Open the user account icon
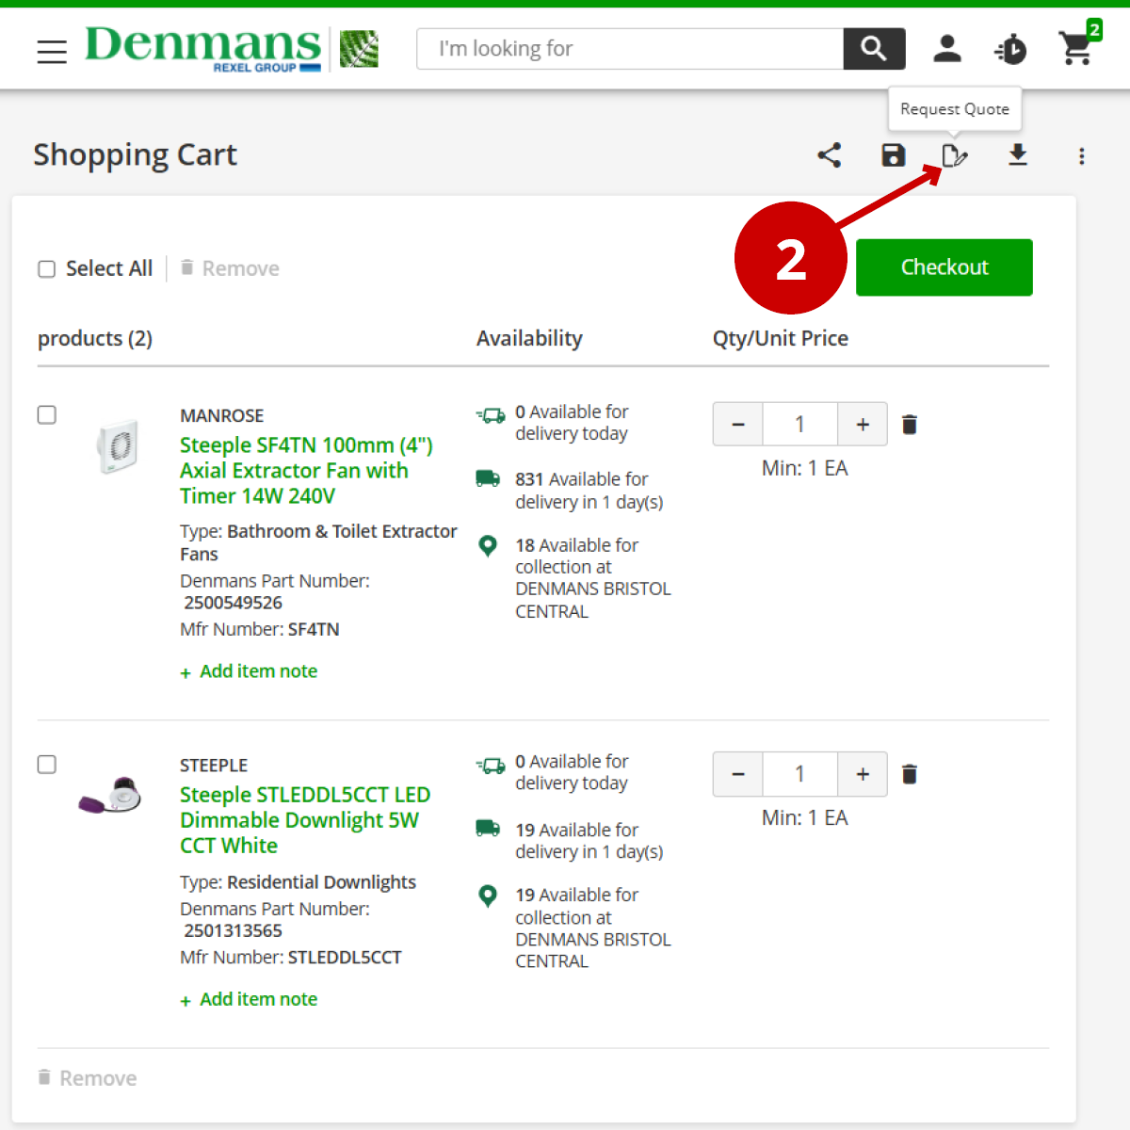The height and width of the screenshot is (1130, 1130). point(947,49)
